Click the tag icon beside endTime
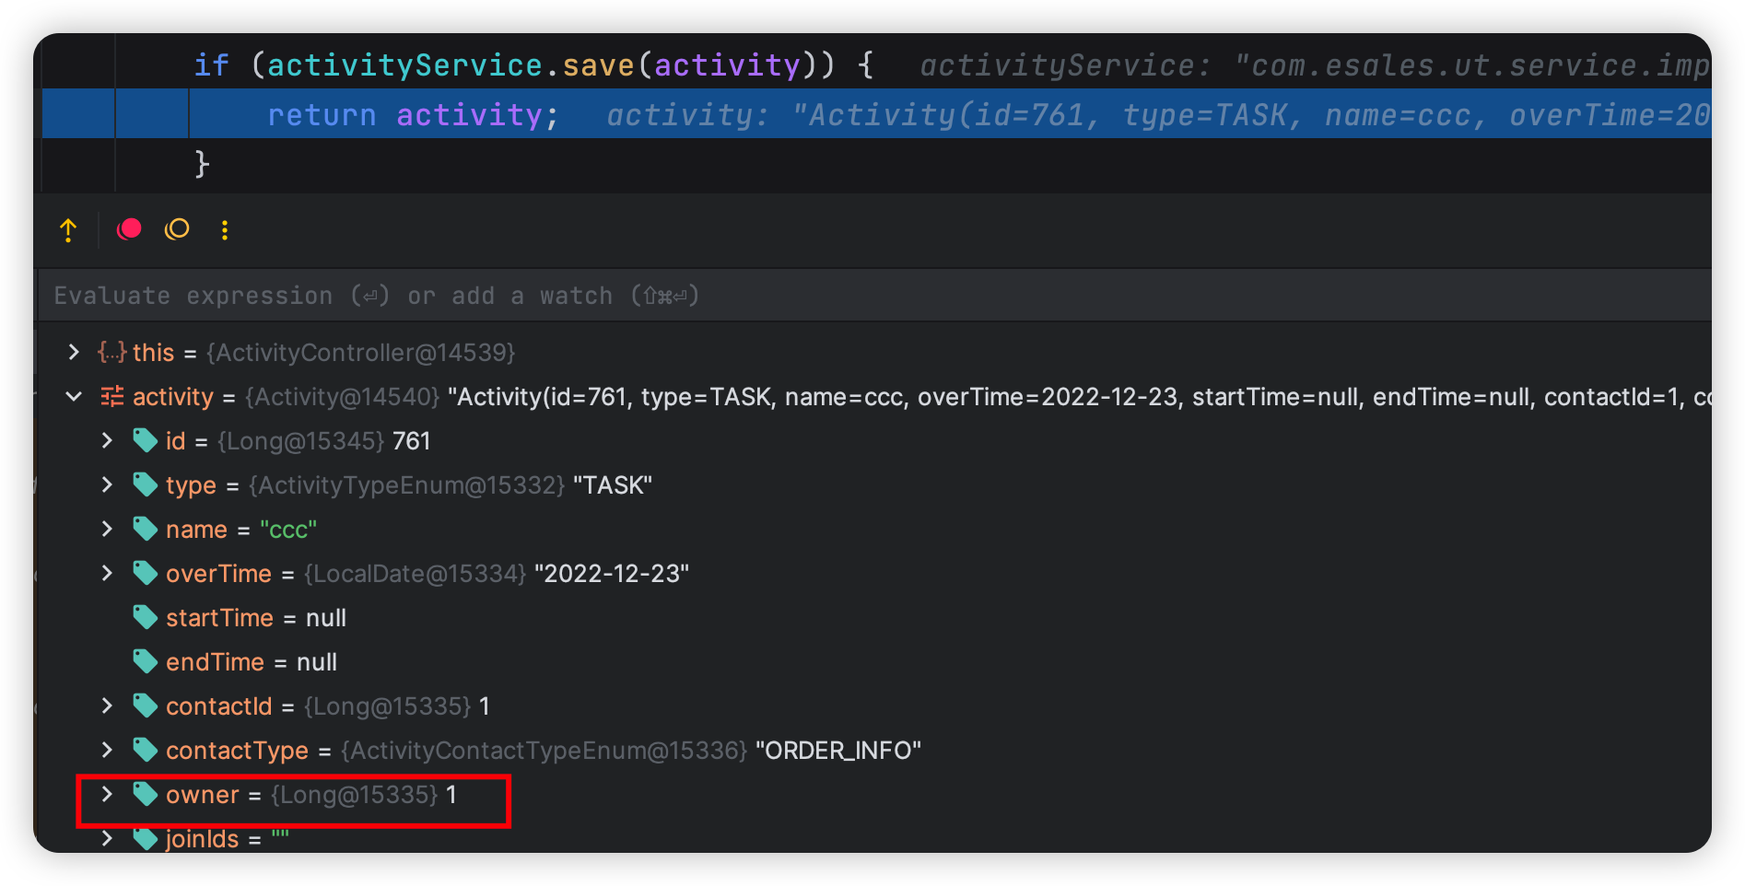The width and height of the screenshot is (1745, 886). [146, 661]
